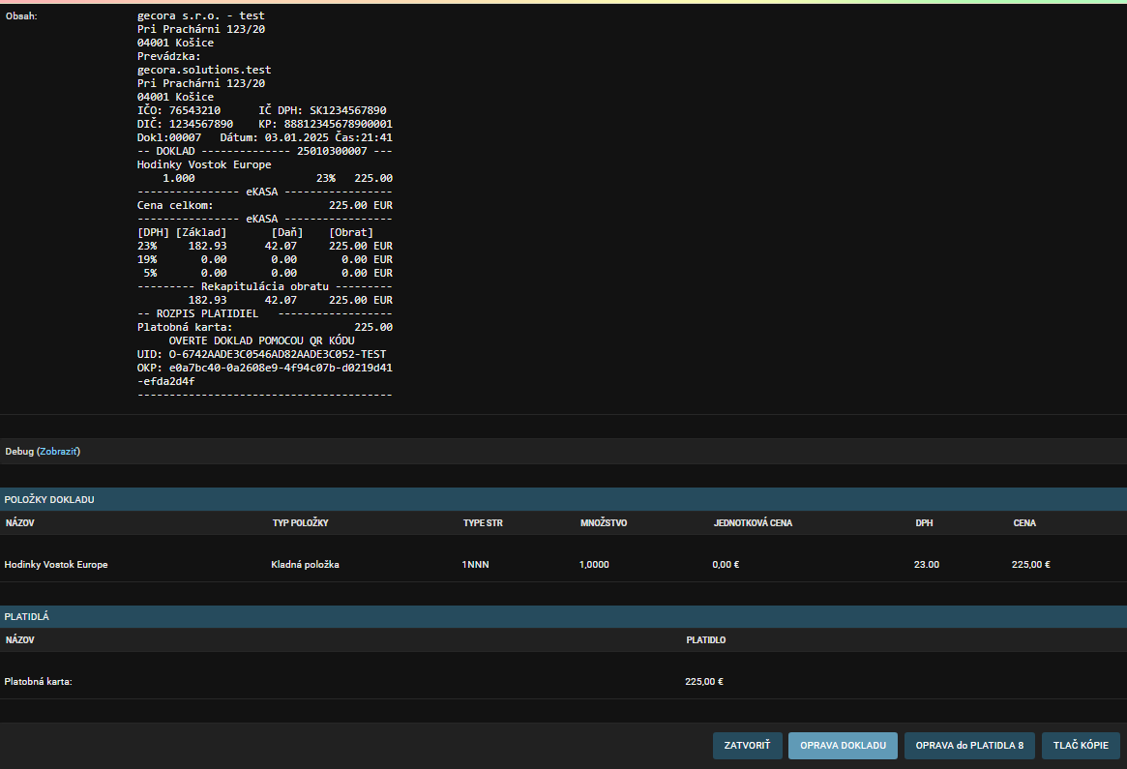Click the Cena celkom: total line
1127x769 pixels.
pos(264,205)
